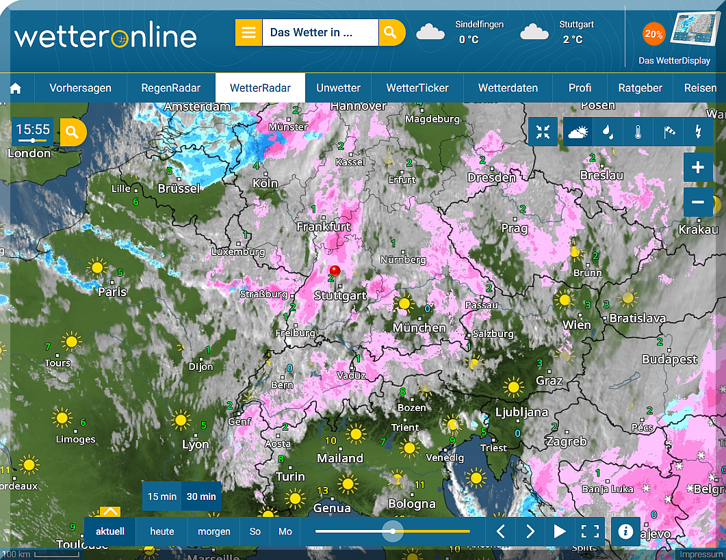Show the temperature thermometer layer

[638, 132]
